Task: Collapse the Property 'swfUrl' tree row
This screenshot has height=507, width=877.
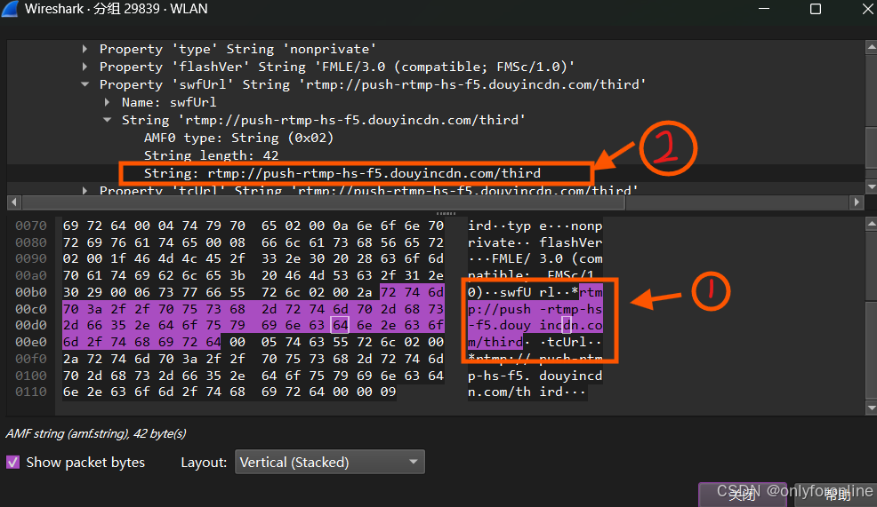Action: tap(85, 85)
